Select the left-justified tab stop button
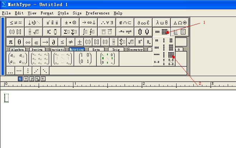This screenshot has width=236, height=148. pyautogui.click(x=20, y=79)
